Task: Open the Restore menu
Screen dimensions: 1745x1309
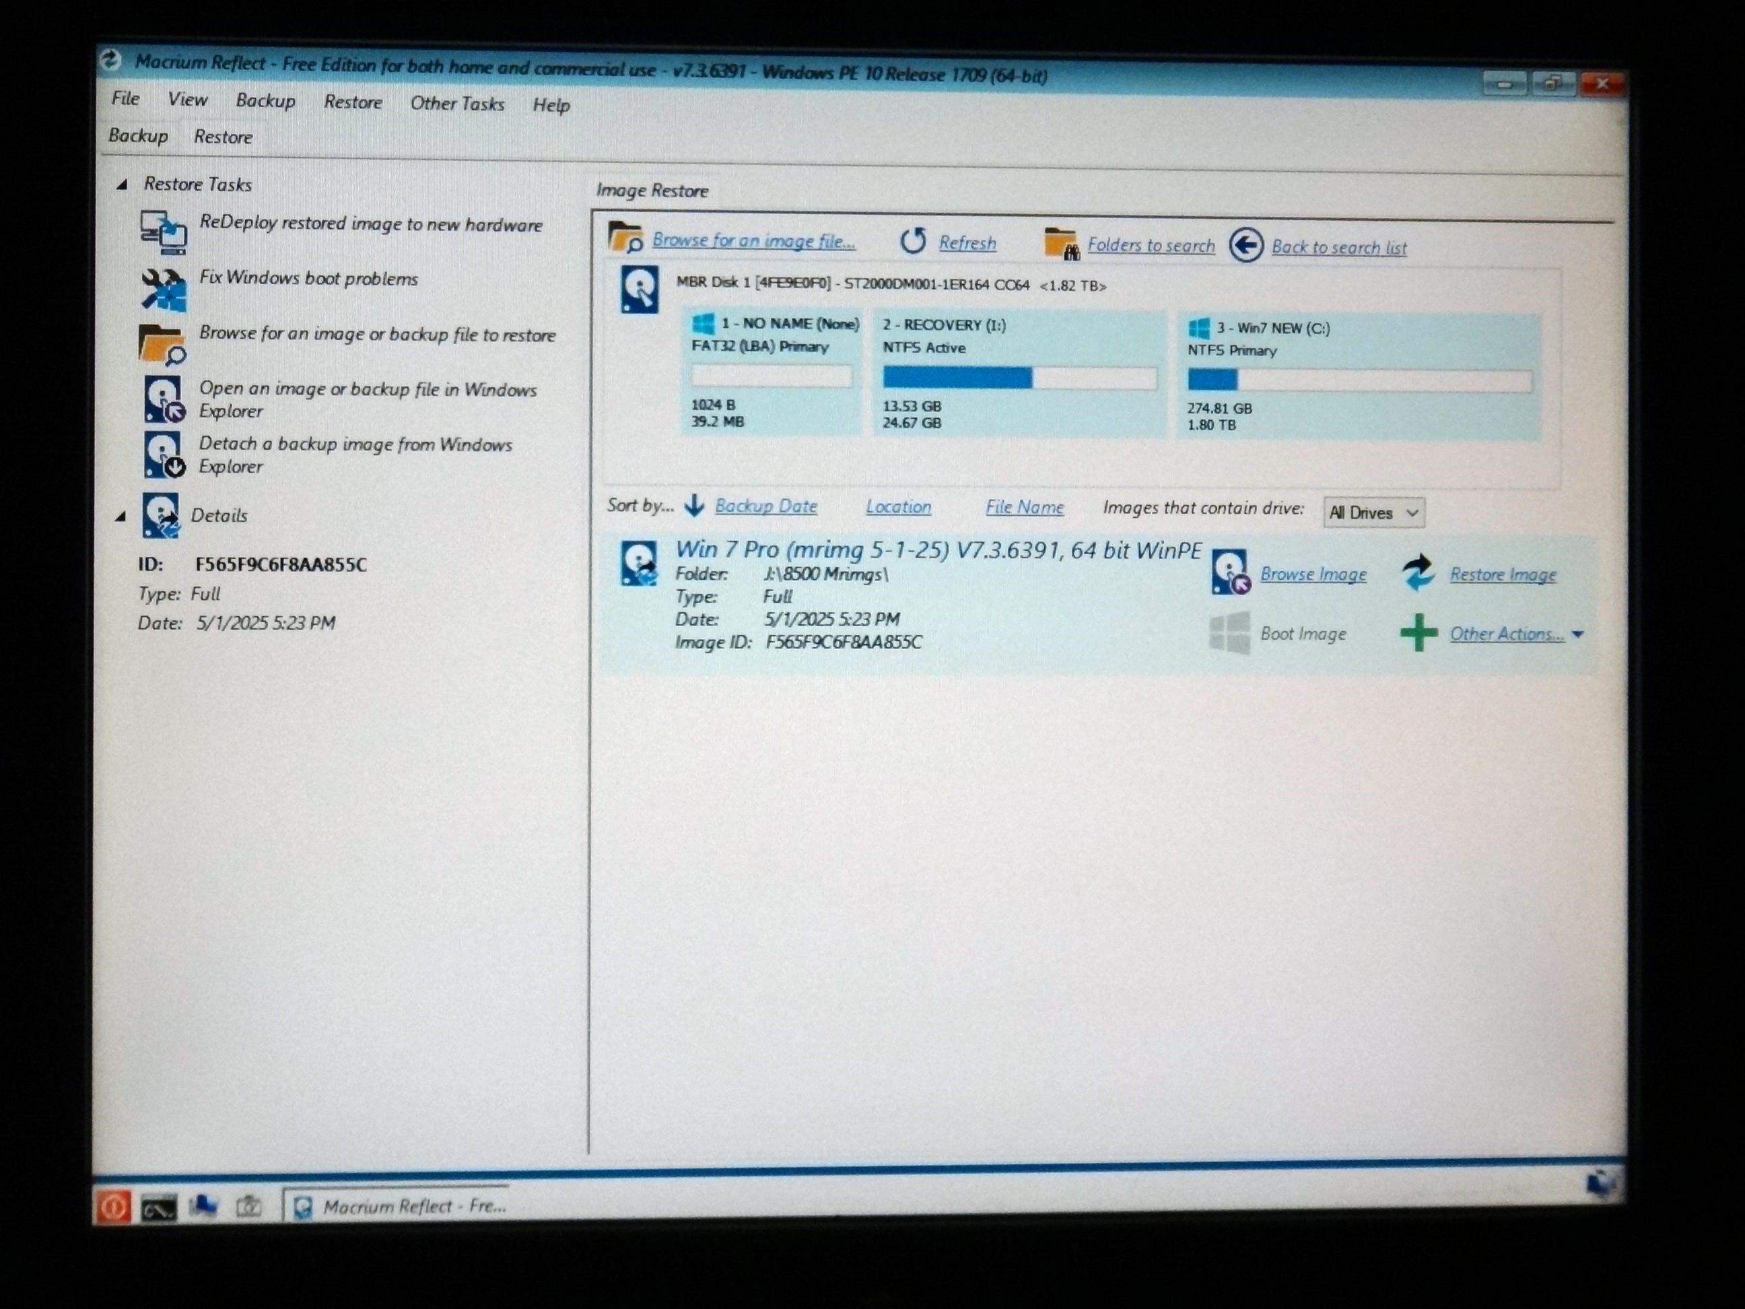Action: pos(353,102)
